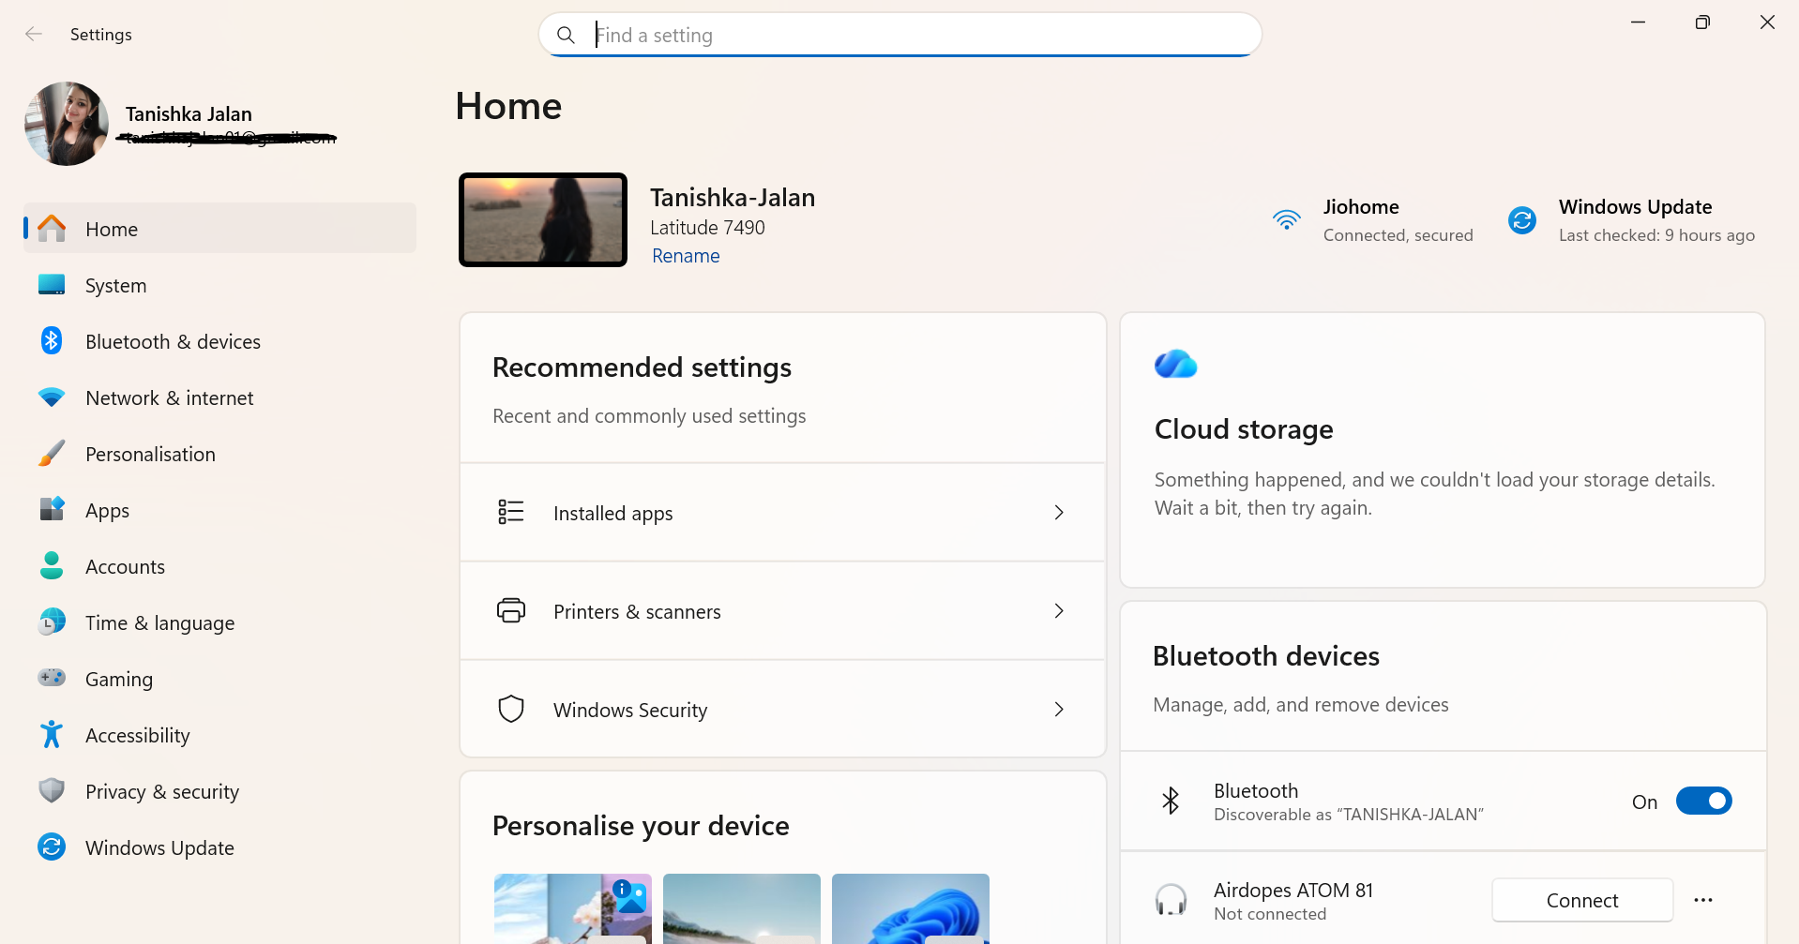The width and height of the screenshot is (1799, 944).
Task: Select the first theme thumbnail with spotlight badge
Action: coord(573,908)
